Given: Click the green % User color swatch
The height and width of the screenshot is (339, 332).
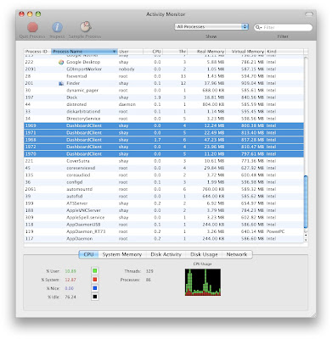Looking at the screenshot, I should pyautogui.click(x=95, y=271).
